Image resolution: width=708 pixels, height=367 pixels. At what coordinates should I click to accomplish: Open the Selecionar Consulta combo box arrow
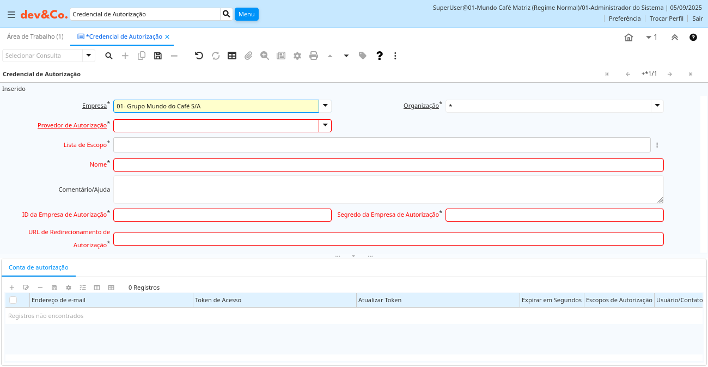click(89, 56)
